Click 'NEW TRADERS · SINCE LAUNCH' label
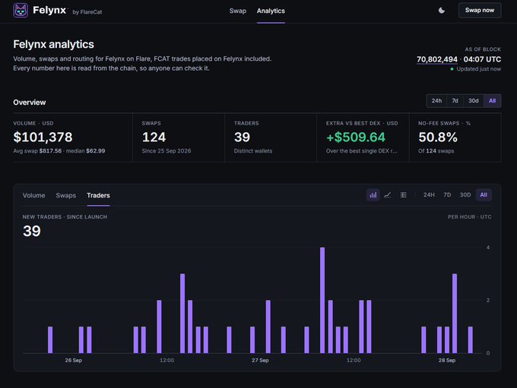 point(65,216)
